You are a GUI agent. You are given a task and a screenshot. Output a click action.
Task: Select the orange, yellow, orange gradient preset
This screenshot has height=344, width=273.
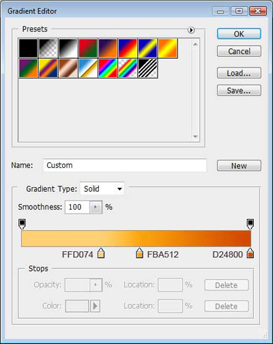[168, 48]
